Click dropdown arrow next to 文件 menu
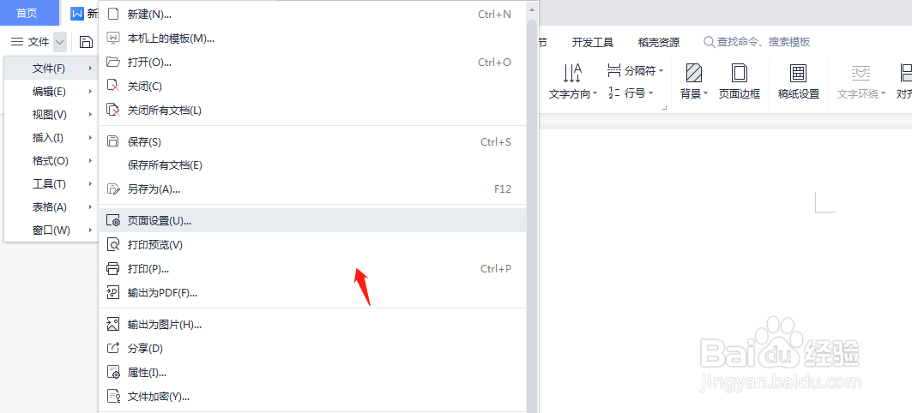The height and width of the screenshot is (413, 912). click(x=60, y=42)
